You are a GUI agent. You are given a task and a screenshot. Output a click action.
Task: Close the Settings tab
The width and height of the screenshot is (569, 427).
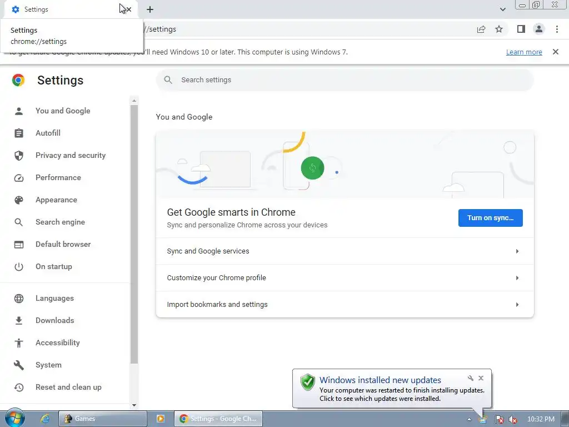tap(128, 9)
